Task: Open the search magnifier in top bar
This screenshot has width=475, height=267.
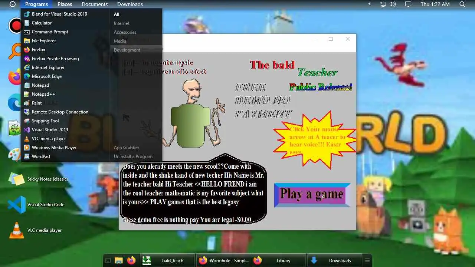Action: click(x=462, y=4)
